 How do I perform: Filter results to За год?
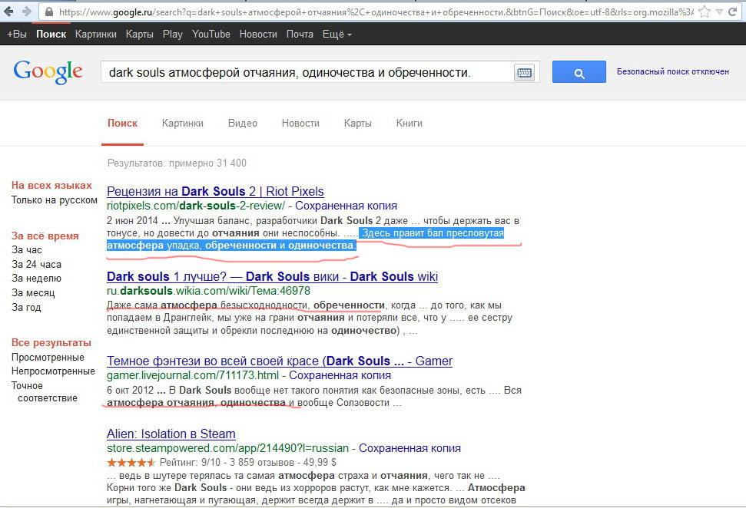26,307
